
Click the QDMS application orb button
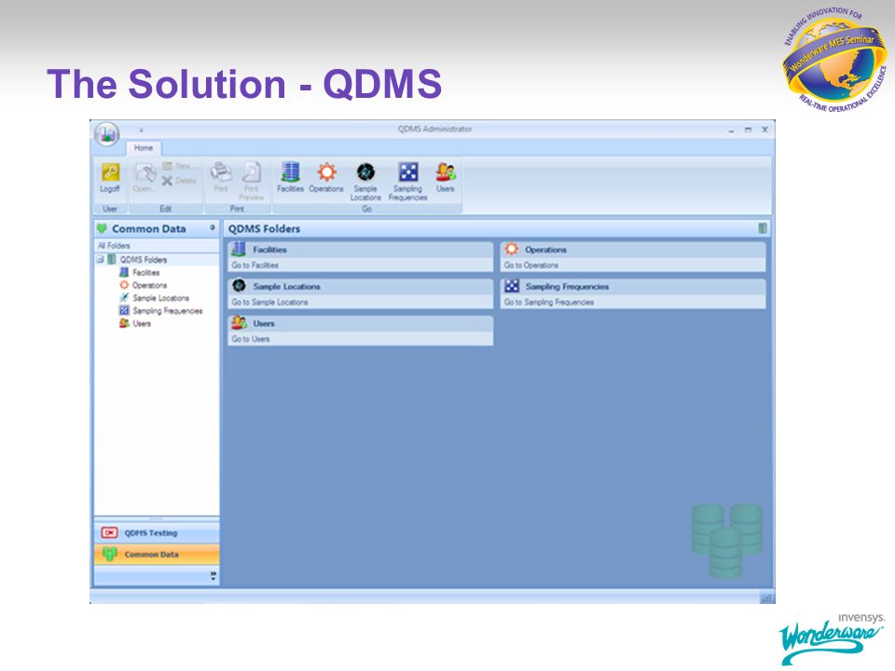tap(106, 134)
